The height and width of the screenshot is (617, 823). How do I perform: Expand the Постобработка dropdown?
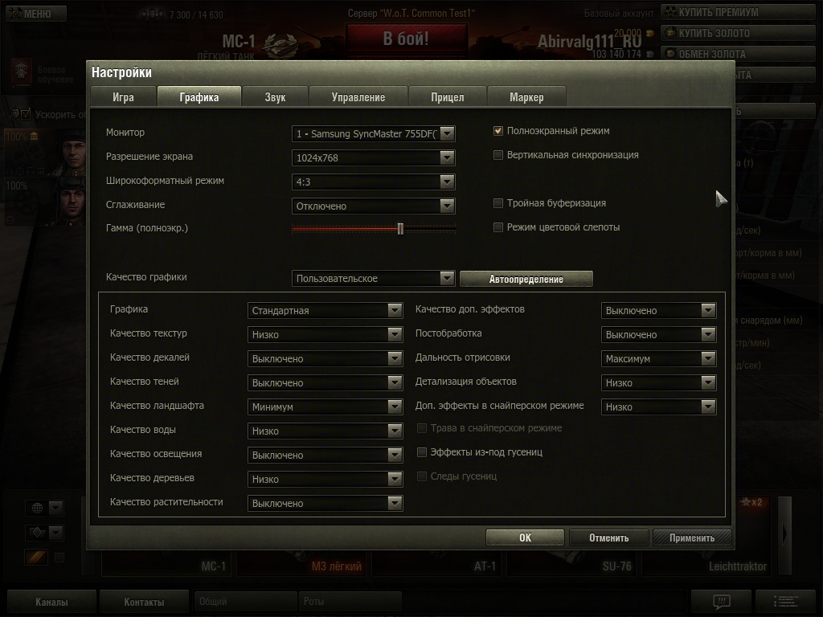coord(659,335)
